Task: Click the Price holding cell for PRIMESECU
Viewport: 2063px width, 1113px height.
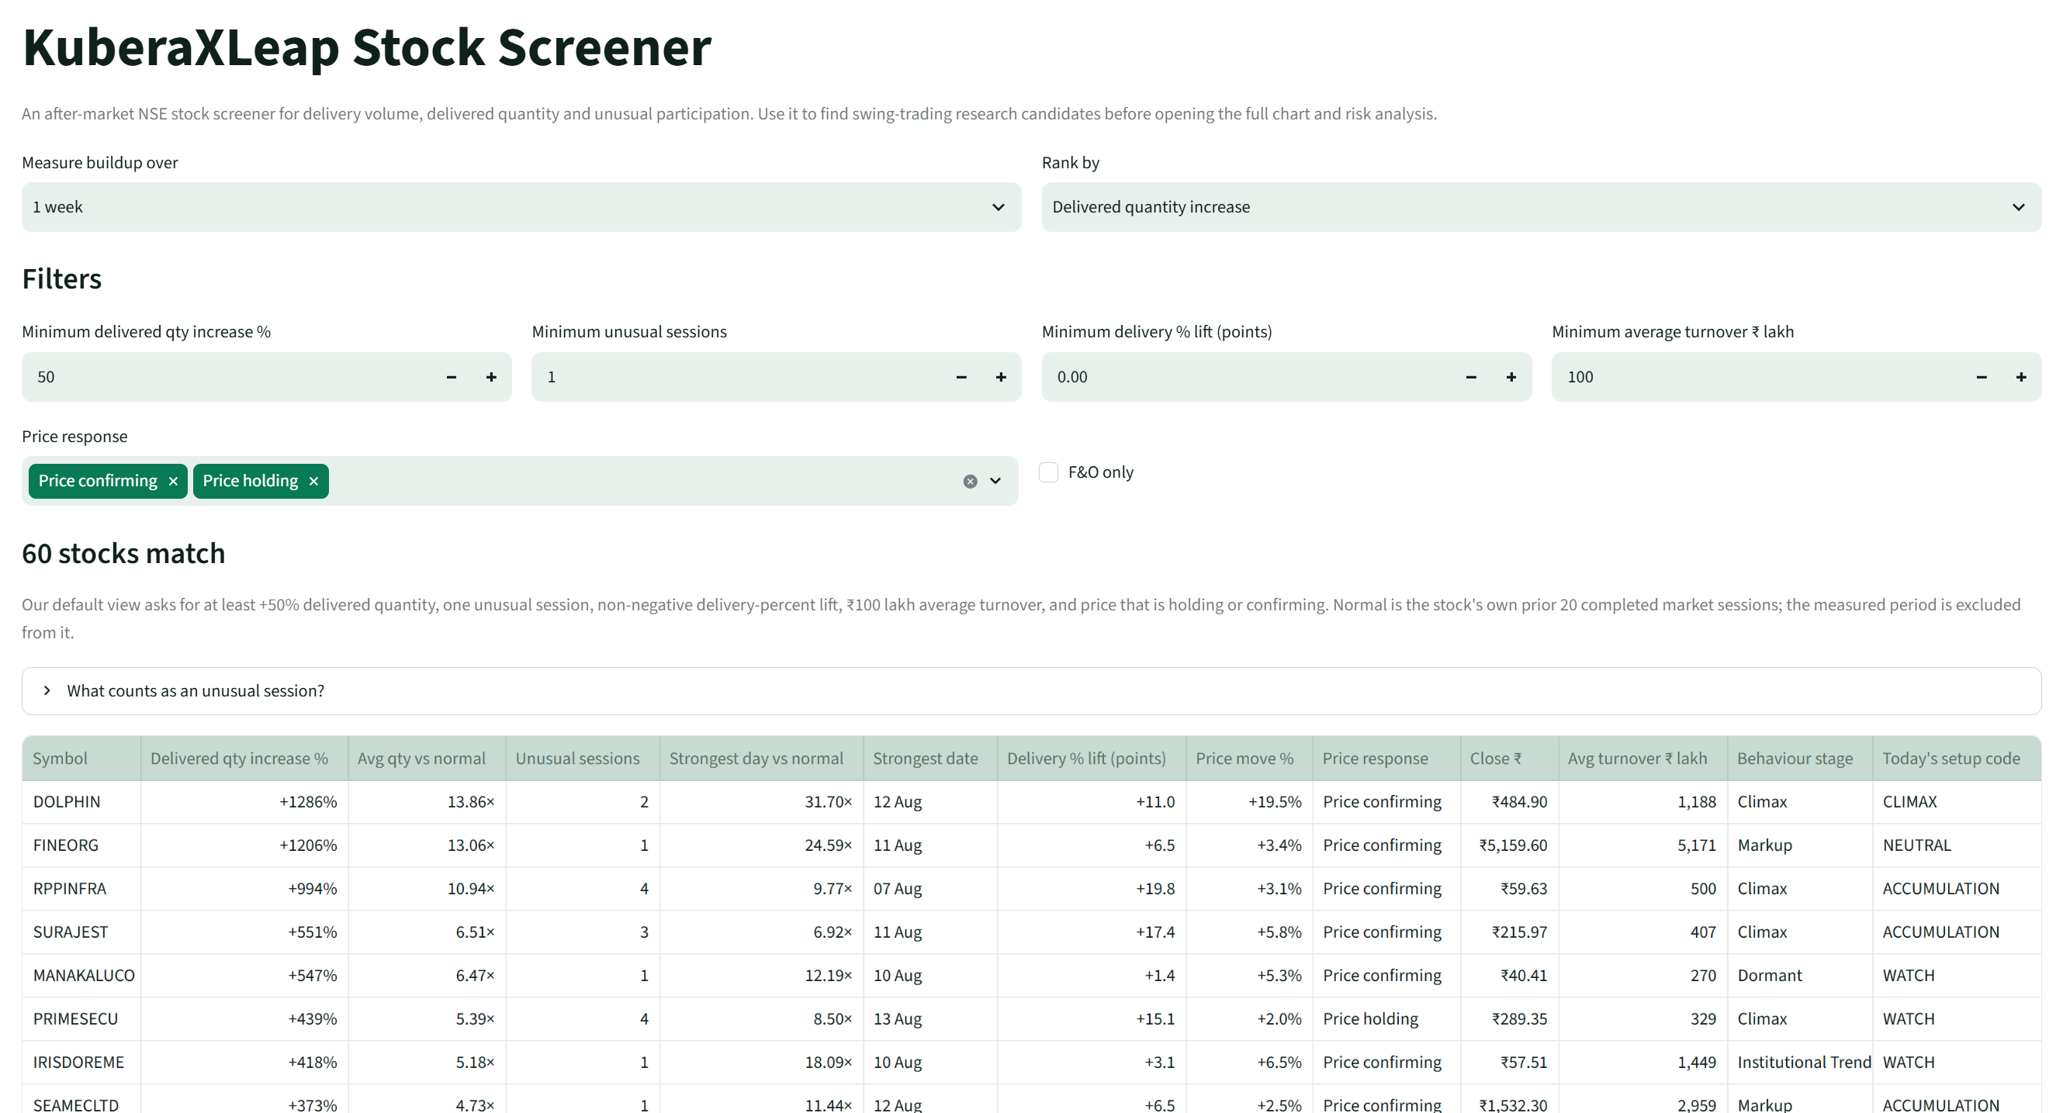Action: (1386, 1018)
